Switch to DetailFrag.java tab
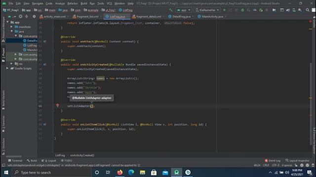Image resolution: width=316 pixels, height=177 pixels. pyautogui.click(x=181, y=17)
